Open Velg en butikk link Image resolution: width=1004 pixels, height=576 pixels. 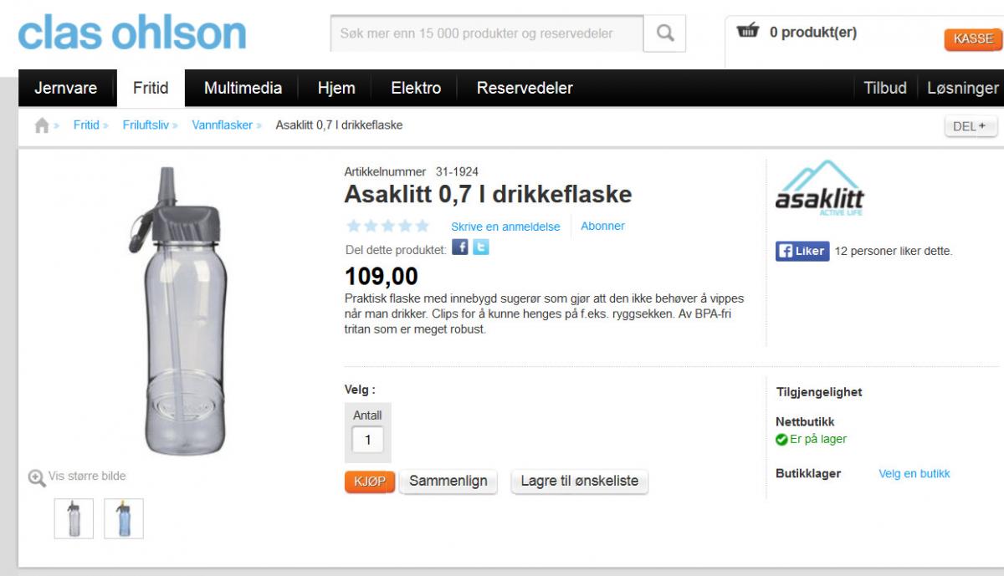point(914,473)
